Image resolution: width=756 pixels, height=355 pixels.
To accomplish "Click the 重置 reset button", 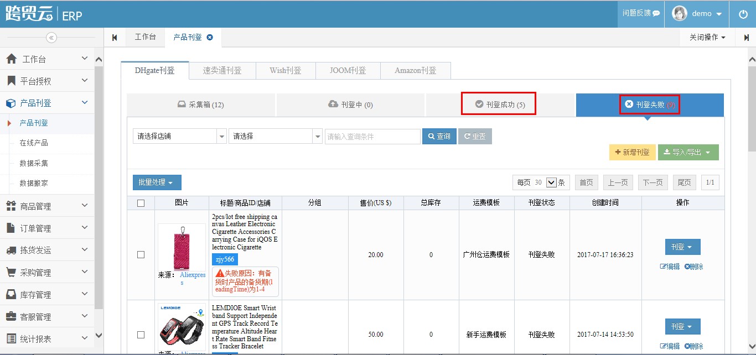I will point(475,136).
